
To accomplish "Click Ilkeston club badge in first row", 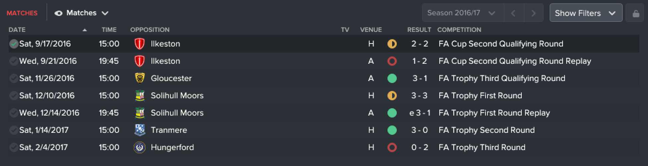I will [x=140, y=44].
